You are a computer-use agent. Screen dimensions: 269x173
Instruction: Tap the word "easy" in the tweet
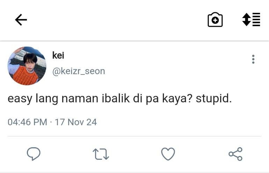(20, 99)
